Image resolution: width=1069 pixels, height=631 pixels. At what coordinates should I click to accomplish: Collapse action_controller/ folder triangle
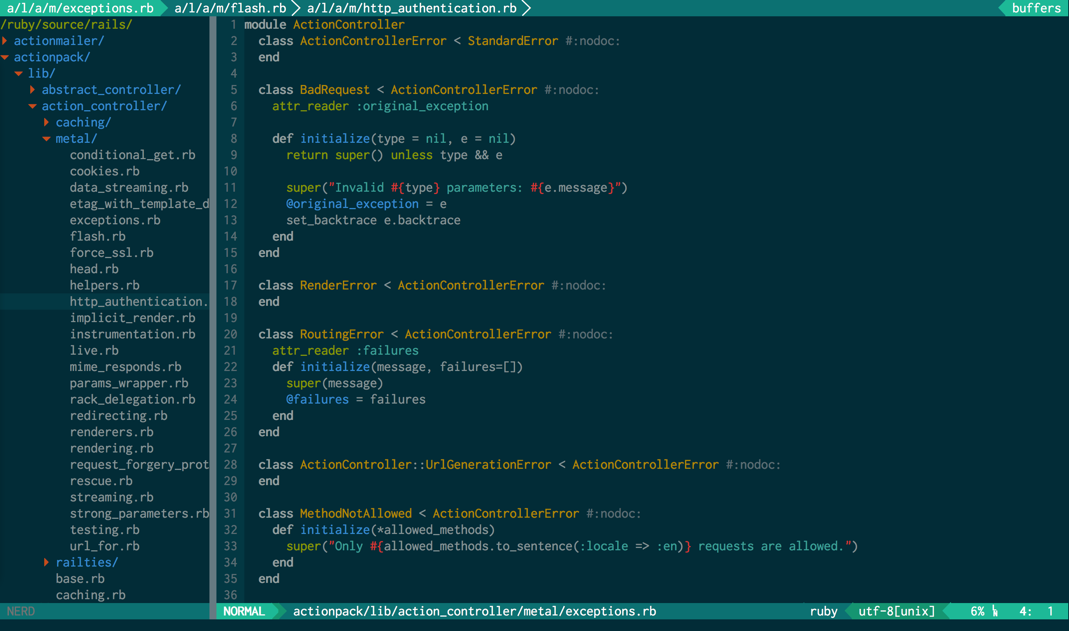pyautogui.click(x=32, y=106)
